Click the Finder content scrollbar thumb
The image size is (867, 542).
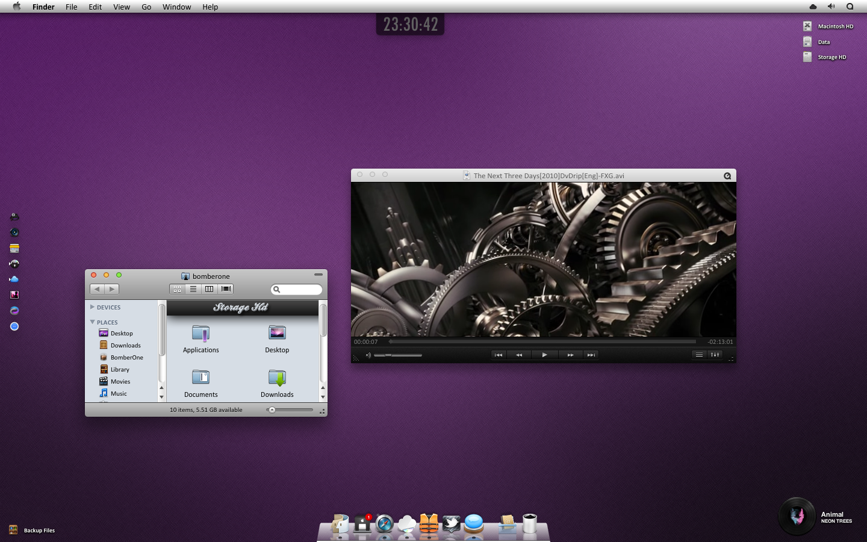(323, 320)
